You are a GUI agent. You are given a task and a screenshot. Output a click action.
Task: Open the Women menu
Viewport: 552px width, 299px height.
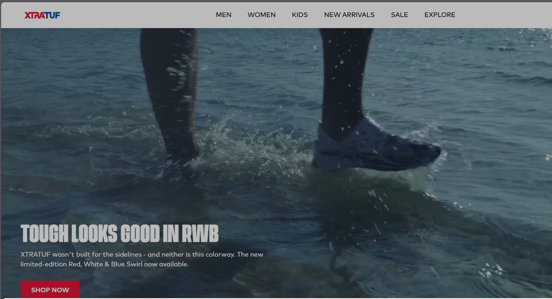coord(262,15)
